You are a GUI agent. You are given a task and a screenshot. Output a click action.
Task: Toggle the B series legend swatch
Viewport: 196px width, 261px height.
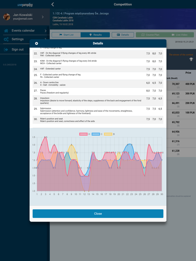108,134
